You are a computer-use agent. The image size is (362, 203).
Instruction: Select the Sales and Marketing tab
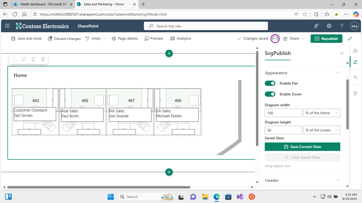pos(107,4)
